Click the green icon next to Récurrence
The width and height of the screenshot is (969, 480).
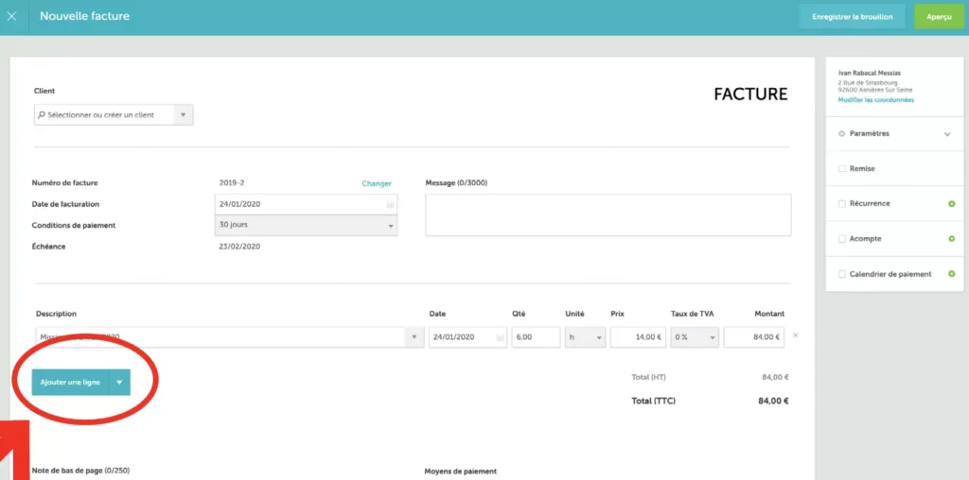tap(951, 204)
